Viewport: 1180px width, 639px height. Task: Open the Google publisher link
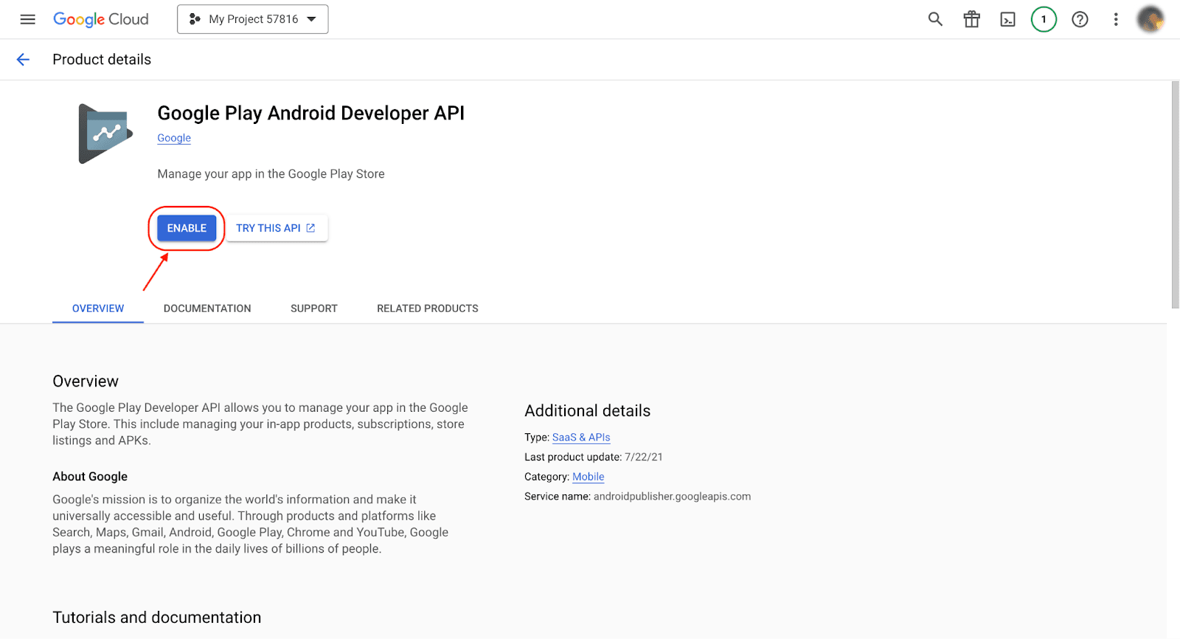click(x=174, y=138)
